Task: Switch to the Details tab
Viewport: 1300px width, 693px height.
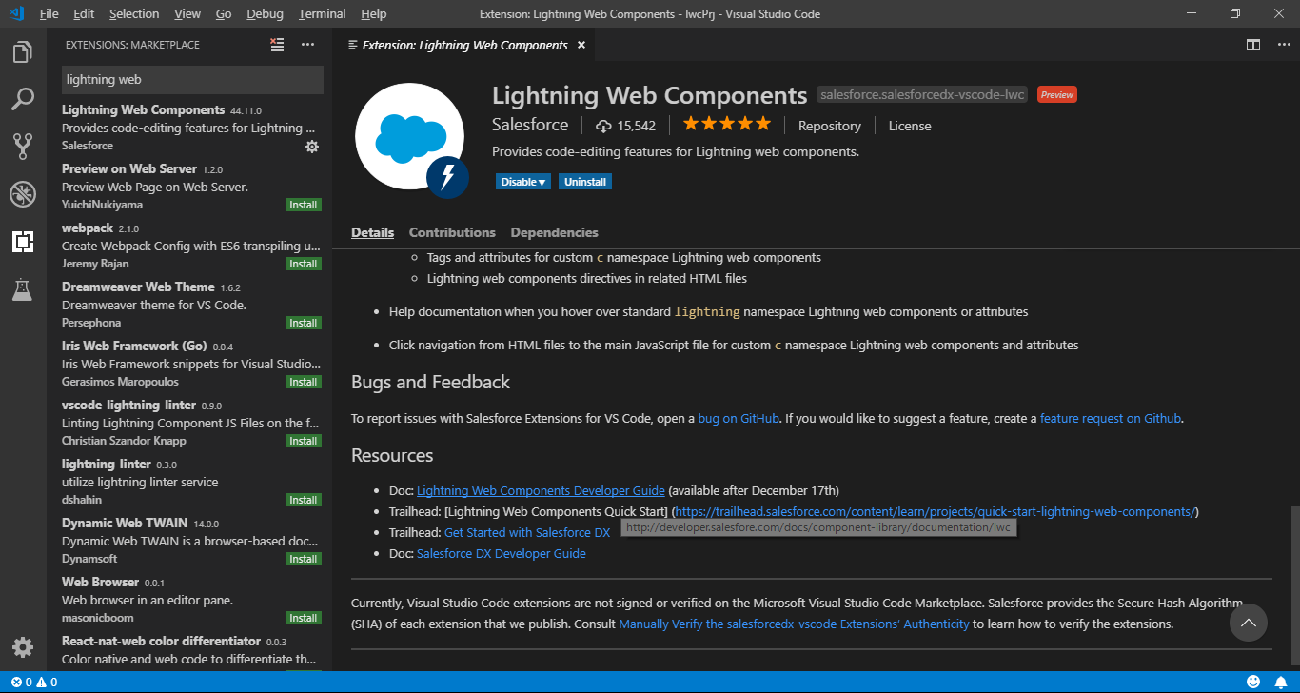Action: tap(372, 232)
